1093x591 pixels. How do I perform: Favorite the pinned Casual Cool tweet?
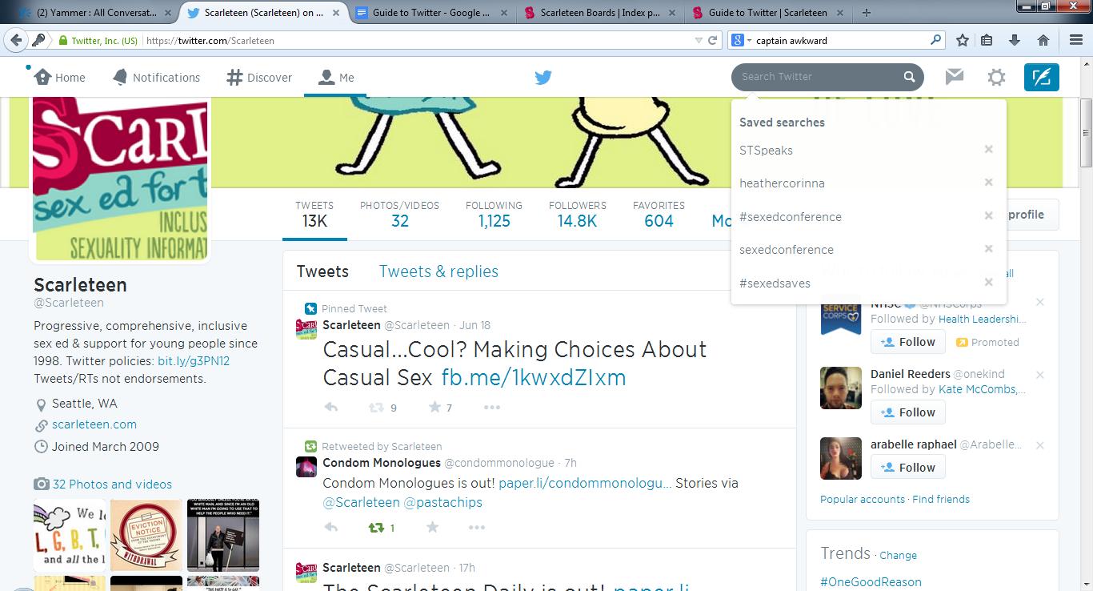tap(434, 407)
